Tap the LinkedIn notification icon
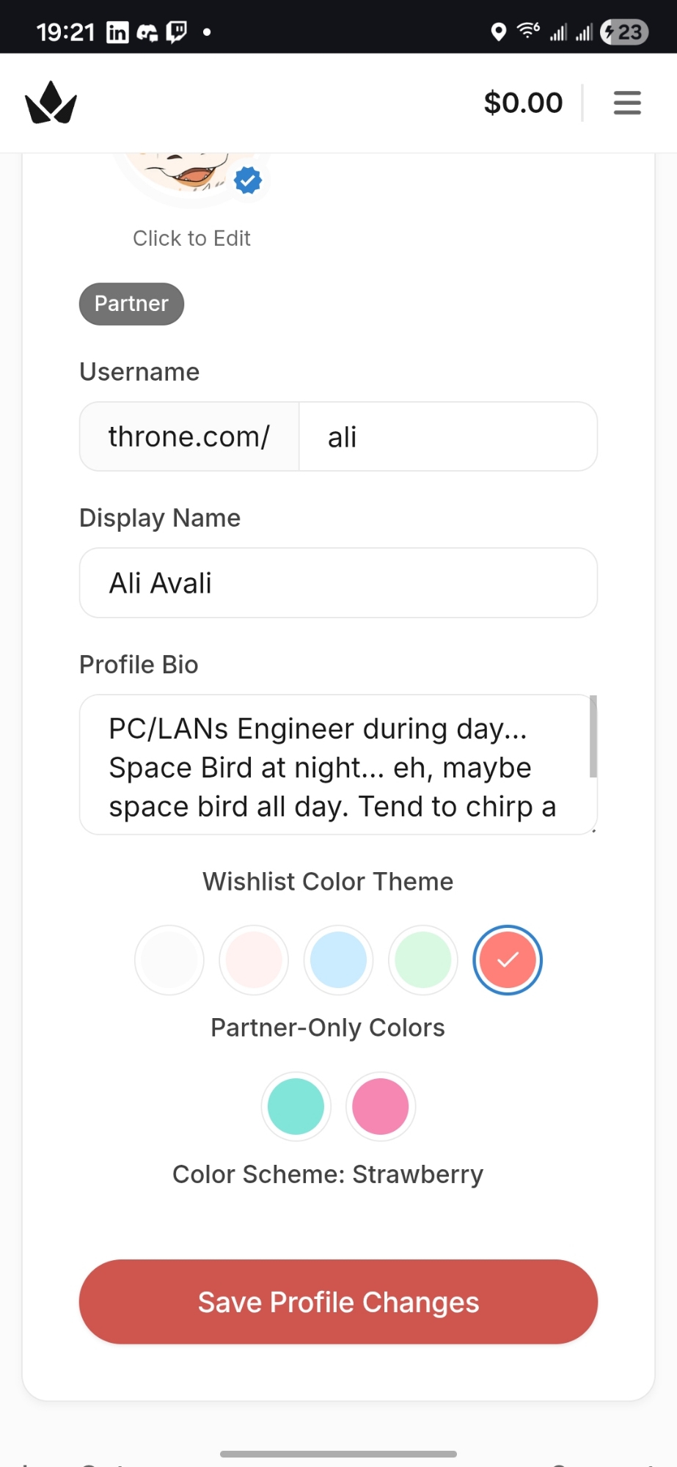 coord(117,32)
